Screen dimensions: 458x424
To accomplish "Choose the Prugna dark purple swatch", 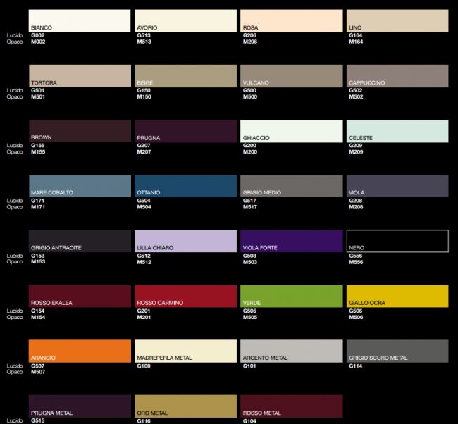I will [x=186, y=130].
